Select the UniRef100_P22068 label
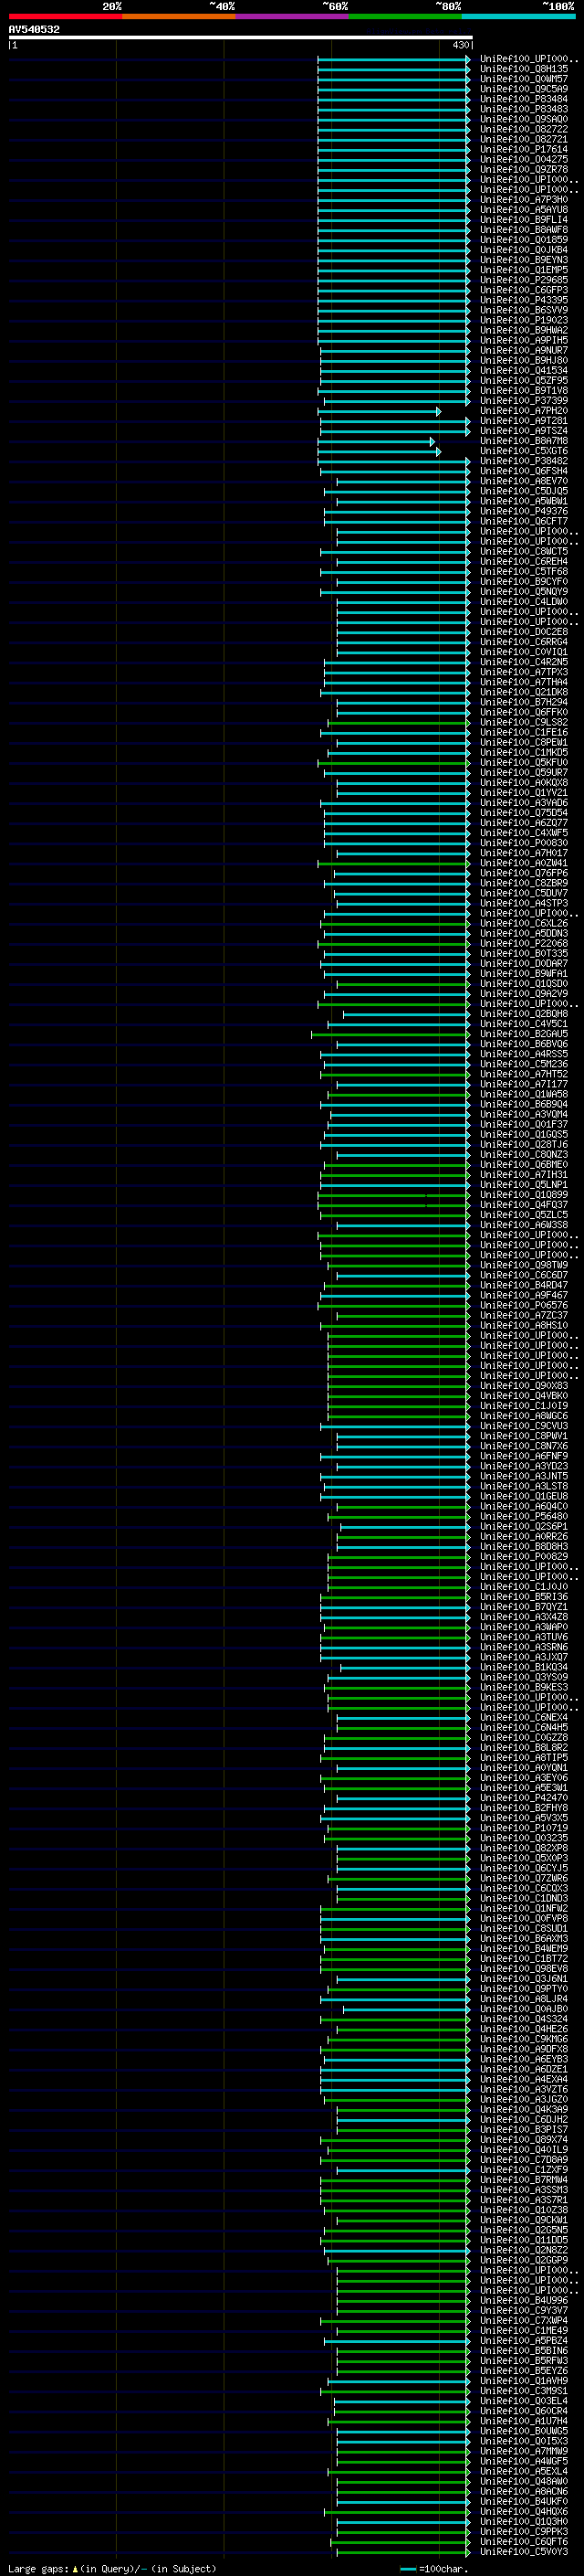 coord(523,943)
